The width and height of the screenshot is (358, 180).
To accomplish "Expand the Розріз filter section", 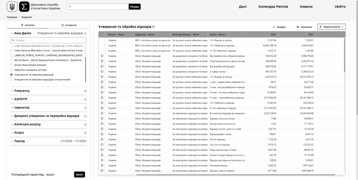I will [12, 133].
